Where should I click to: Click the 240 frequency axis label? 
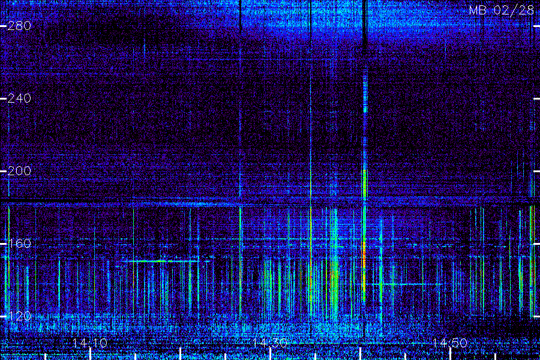coord(19,98)
